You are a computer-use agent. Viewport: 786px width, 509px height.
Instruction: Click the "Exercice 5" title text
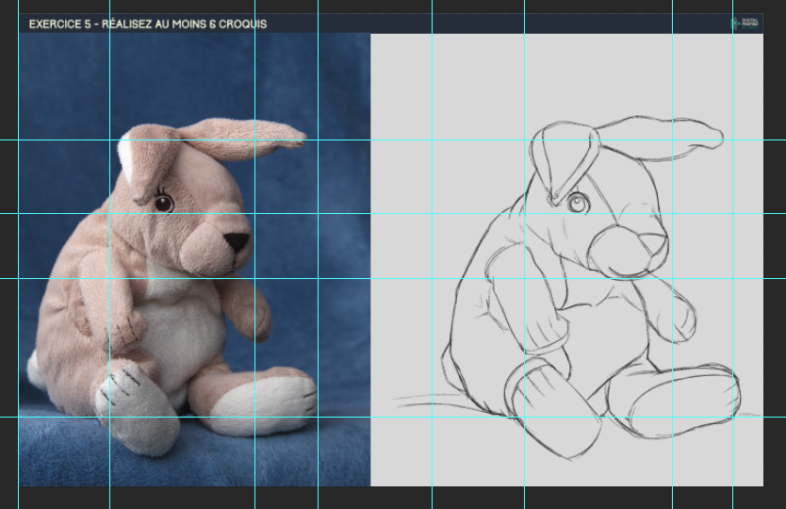148,24
